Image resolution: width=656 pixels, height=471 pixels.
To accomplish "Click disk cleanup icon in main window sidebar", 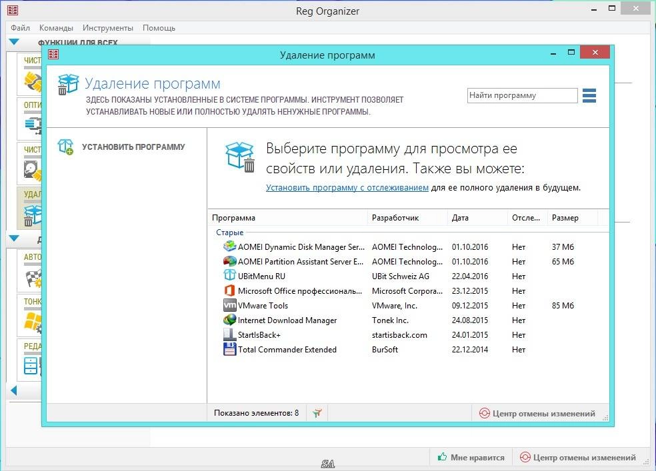I will [x=33, y=171].
